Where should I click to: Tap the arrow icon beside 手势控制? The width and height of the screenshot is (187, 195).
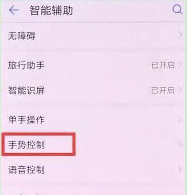(181, 144)
